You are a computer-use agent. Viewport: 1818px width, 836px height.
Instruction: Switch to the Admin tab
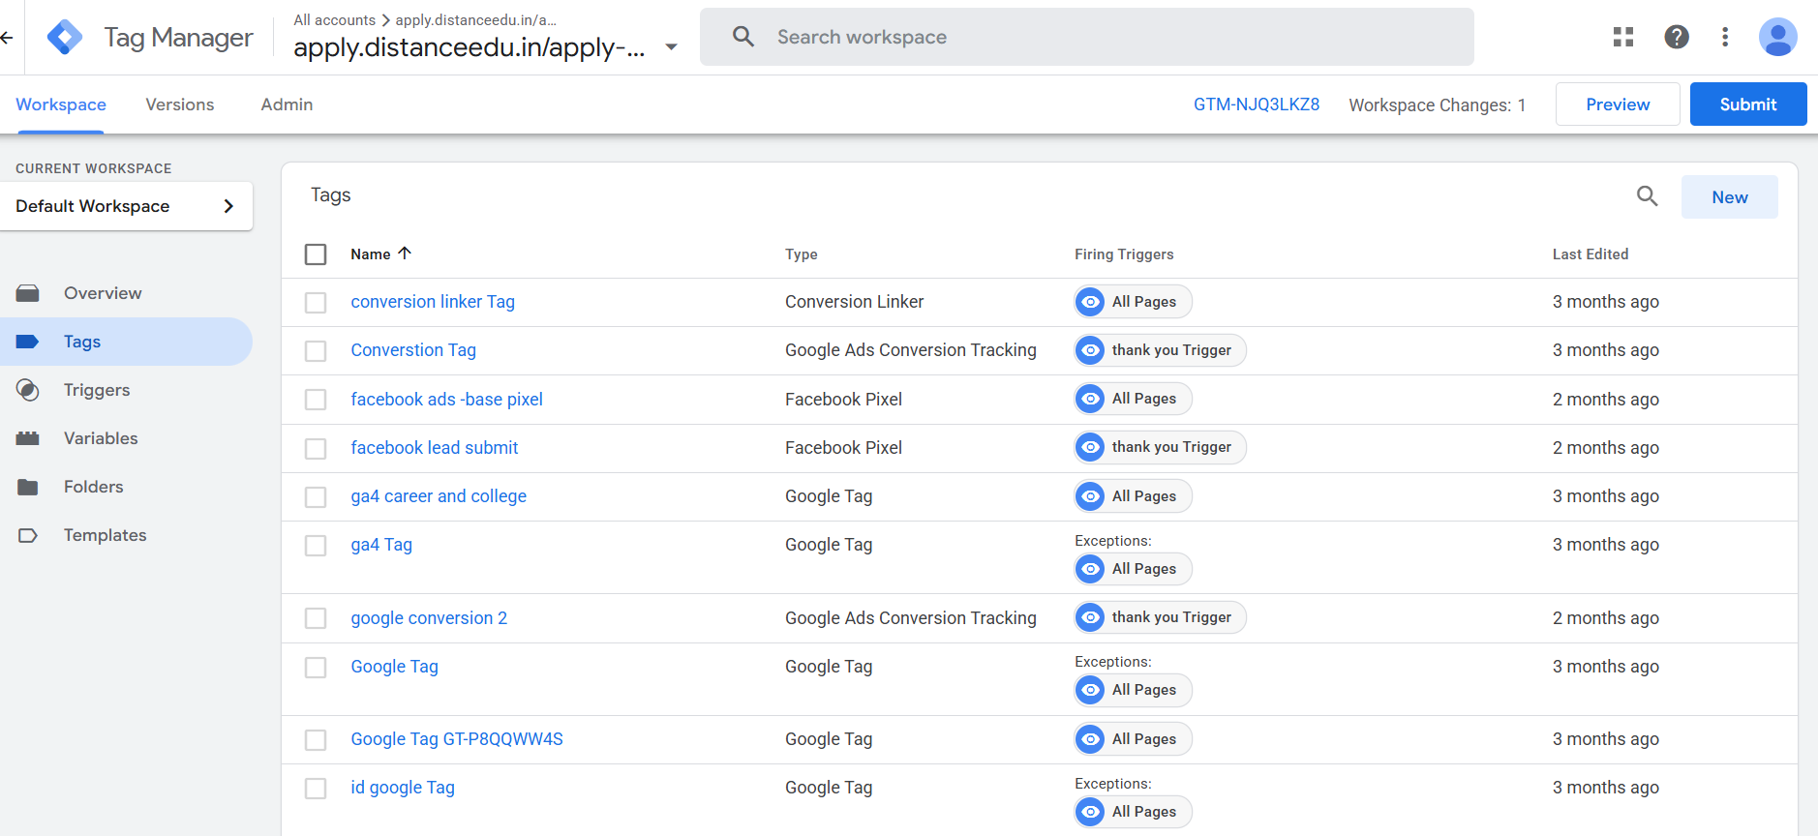coord(287,104)
